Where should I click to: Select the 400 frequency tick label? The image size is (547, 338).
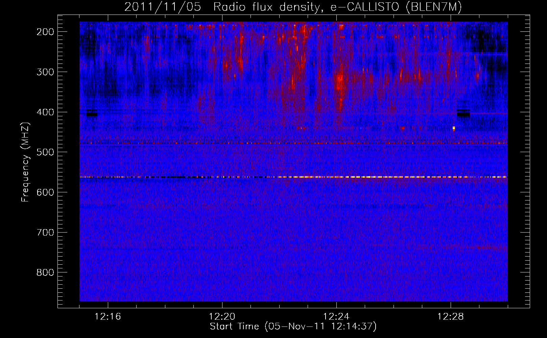(x=45, y=112)
